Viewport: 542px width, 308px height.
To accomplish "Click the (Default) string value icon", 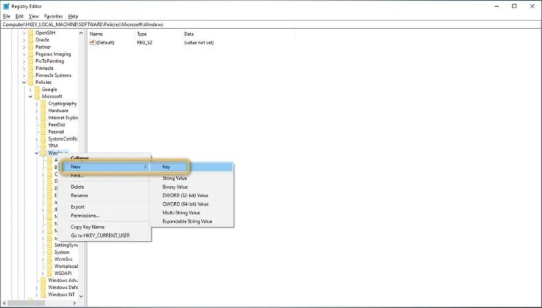I will (92, 43).
